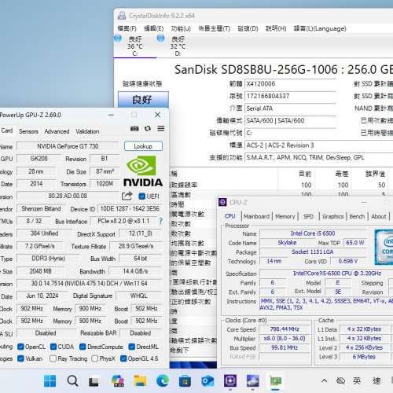Image resolution: width=393 pixels, height=393 pixels.
Task: Open Outlook from the taskbar
Action: pos(208,381)
